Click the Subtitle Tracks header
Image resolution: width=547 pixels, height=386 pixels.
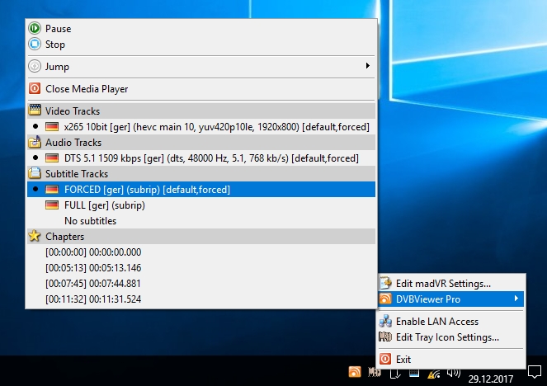click(x=201, y=174)
